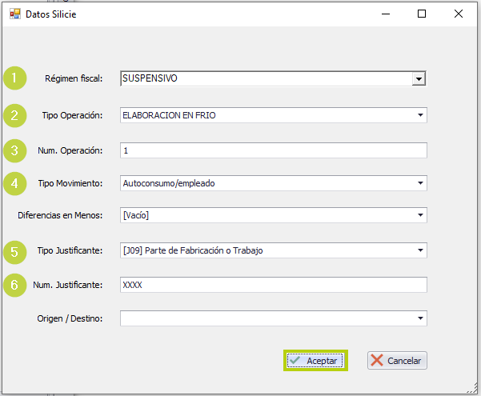This screenshot has width=481, height=396.
Task: Click the green circle numbered 6
Action: click(14, 285)
